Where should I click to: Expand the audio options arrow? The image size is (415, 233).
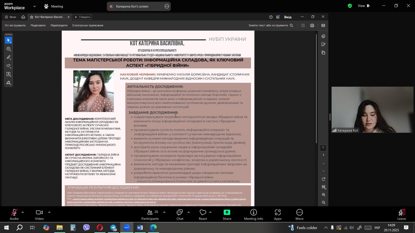[23, 212]
